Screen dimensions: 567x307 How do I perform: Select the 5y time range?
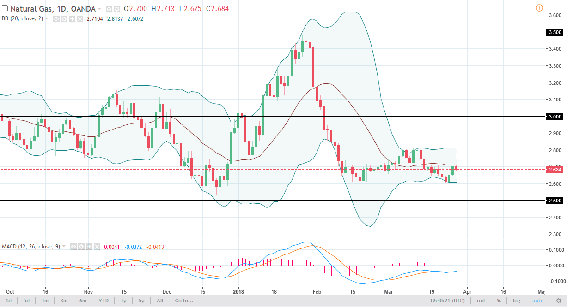[x=141, y=301]
